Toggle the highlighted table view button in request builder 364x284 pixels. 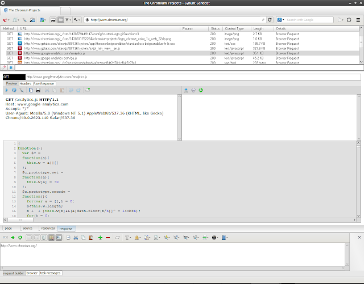point(52,238)
